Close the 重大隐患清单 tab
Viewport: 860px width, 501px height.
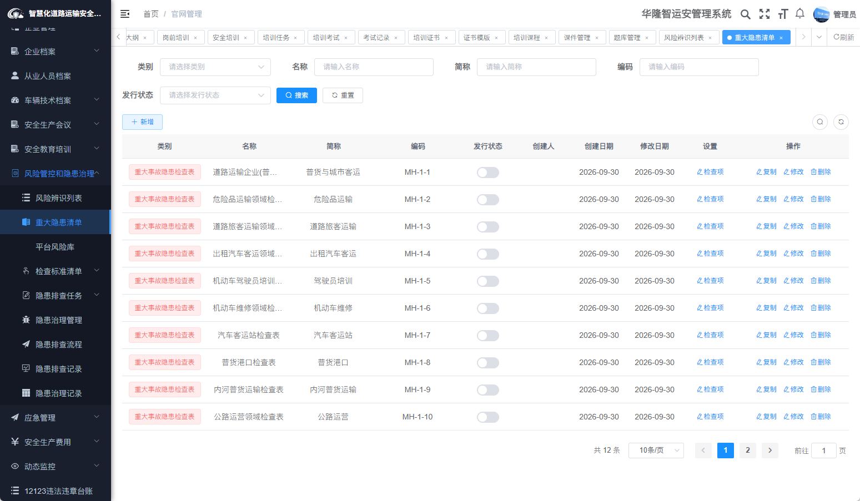coord(781,38)
